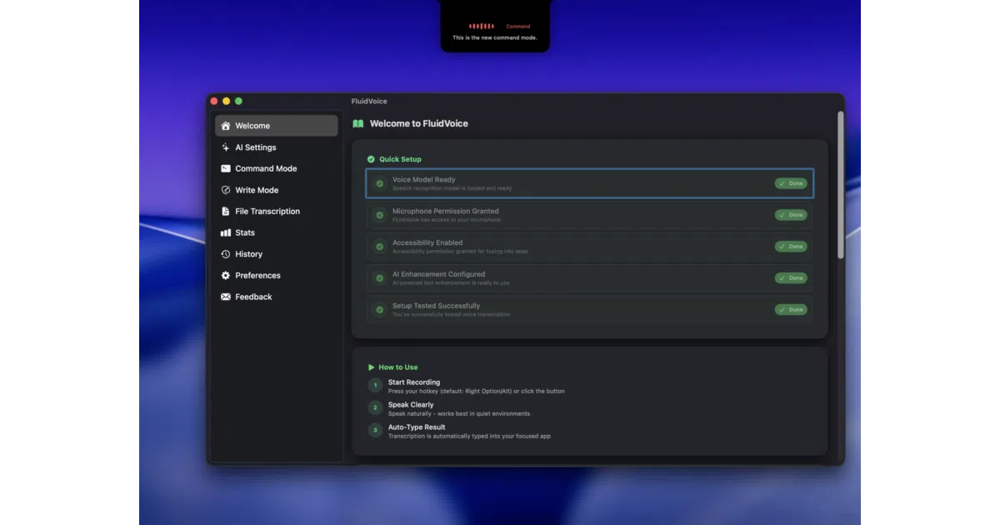Click Done badge for Setup Tested Successfully
Viewport: 1000px width, 525px height.
coord(791,309)
